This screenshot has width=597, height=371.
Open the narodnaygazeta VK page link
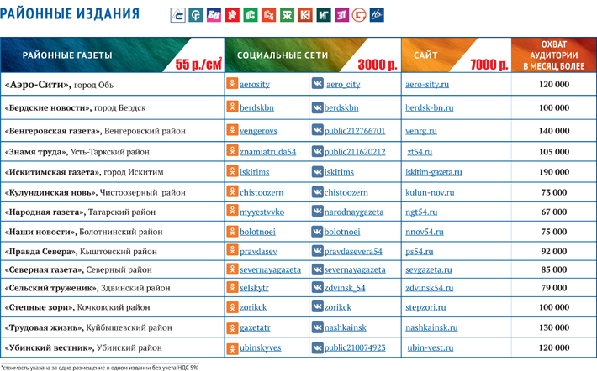(x=353, y=212)
